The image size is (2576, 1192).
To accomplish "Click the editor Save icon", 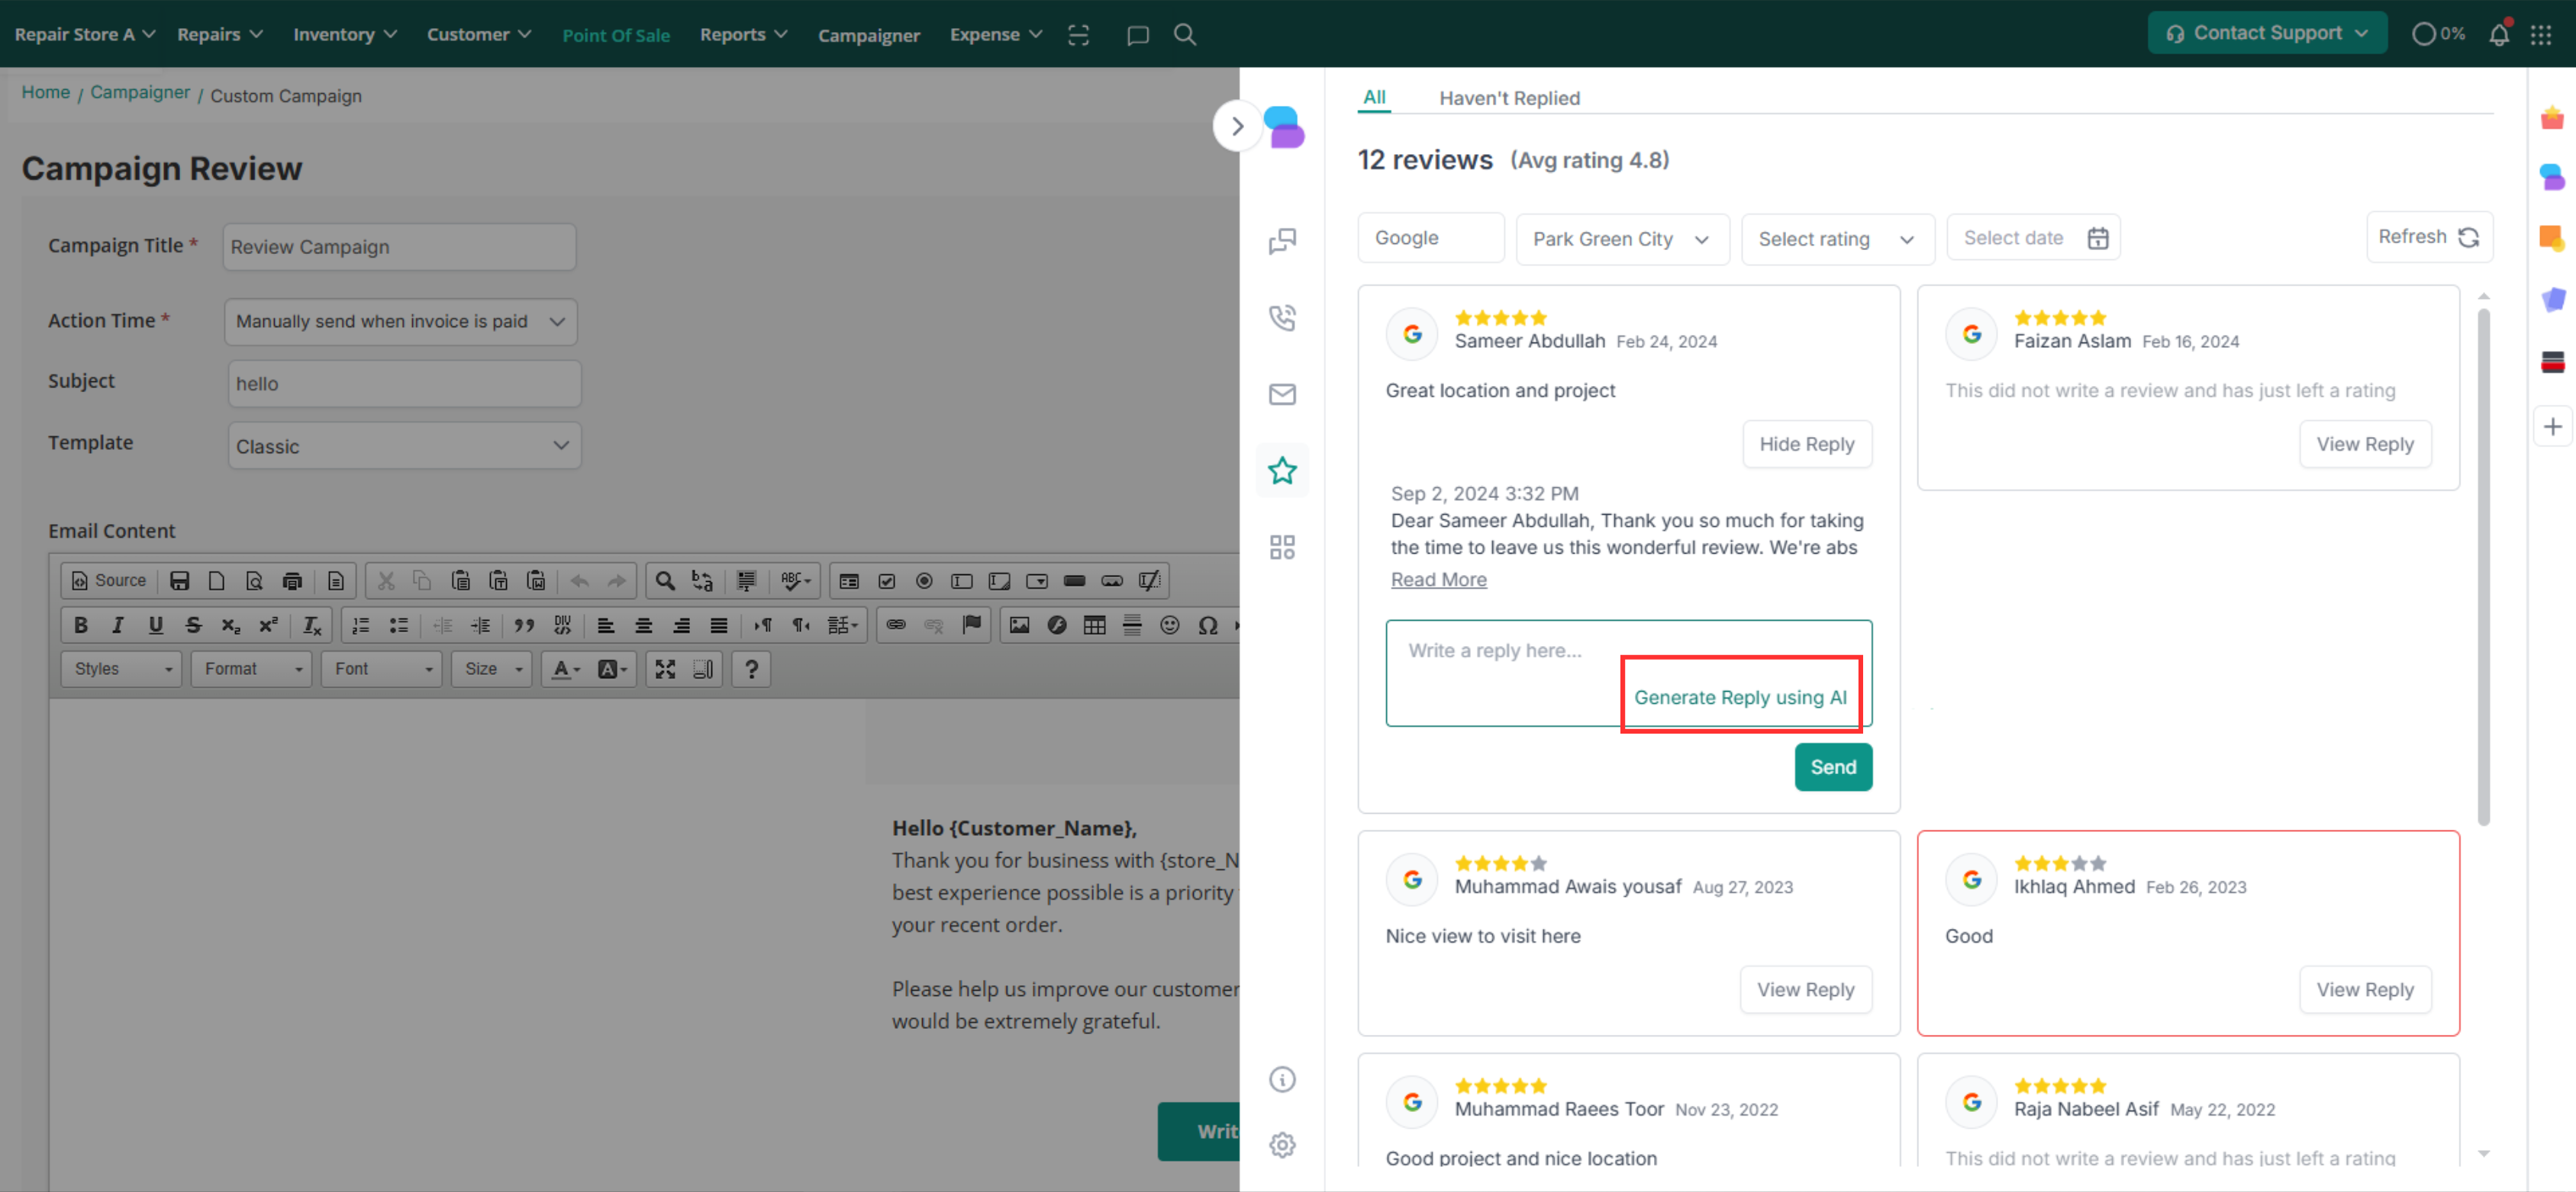I will point(180,580).
